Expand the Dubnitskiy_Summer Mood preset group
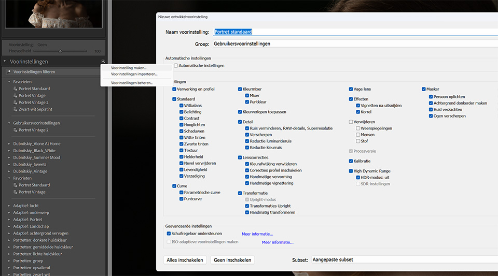The height and width of the screenshot is (276, 498). 9,157
